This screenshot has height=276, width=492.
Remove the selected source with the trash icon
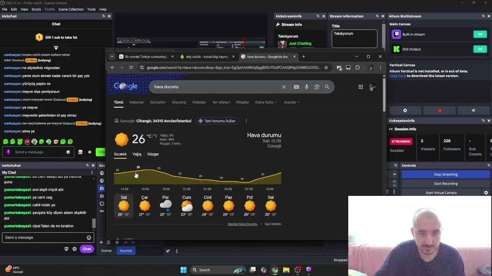pyautogui.click(x=108, y=242)
